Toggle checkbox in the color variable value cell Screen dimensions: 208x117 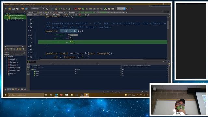click(x=121, y=75)
